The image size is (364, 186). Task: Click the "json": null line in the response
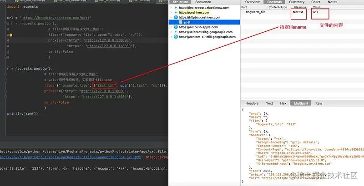260,171
